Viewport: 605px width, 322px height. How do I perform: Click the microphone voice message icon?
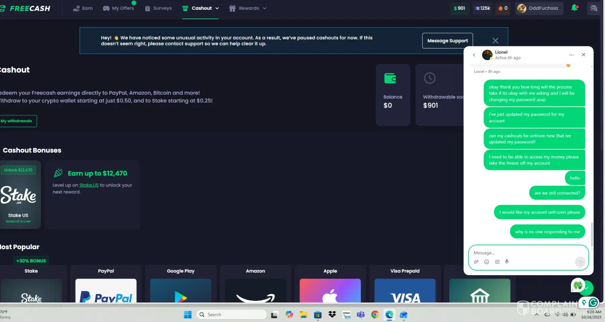point(507,261)
